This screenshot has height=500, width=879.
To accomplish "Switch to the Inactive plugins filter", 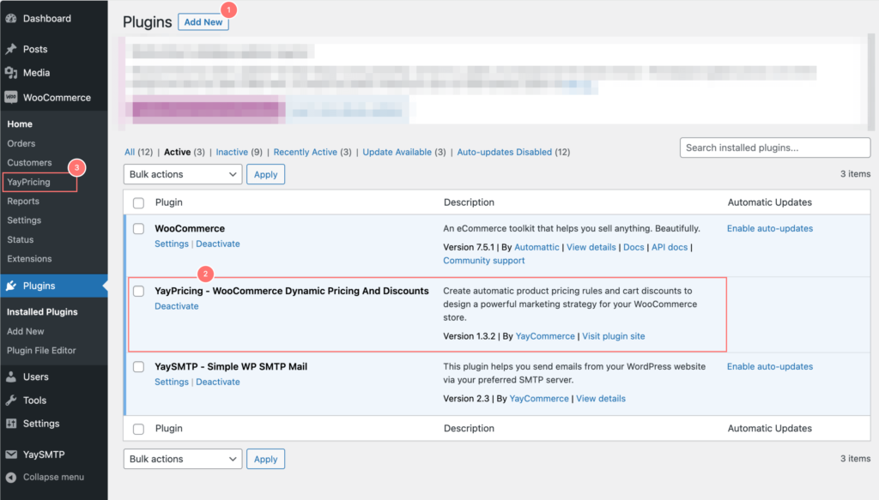I will click(x=232, y=152).
